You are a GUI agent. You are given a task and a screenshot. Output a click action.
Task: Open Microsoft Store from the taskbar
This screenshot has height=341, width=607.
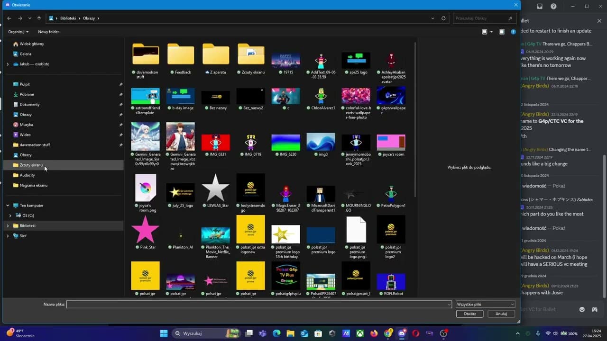point(318,333)
